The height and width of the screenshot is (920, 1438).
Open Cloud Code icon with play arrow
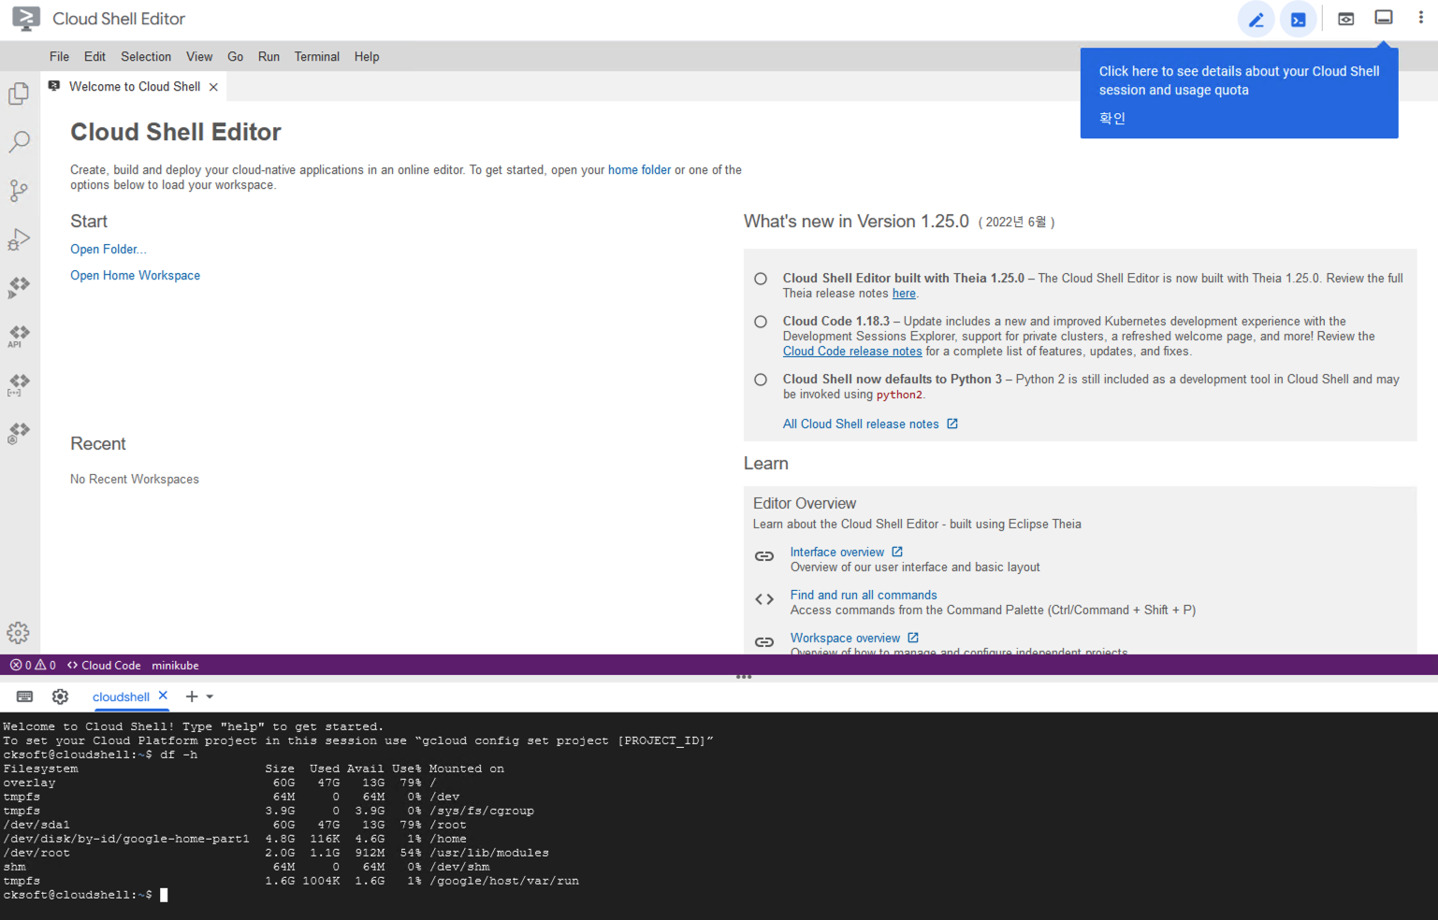tap(19, 287)
